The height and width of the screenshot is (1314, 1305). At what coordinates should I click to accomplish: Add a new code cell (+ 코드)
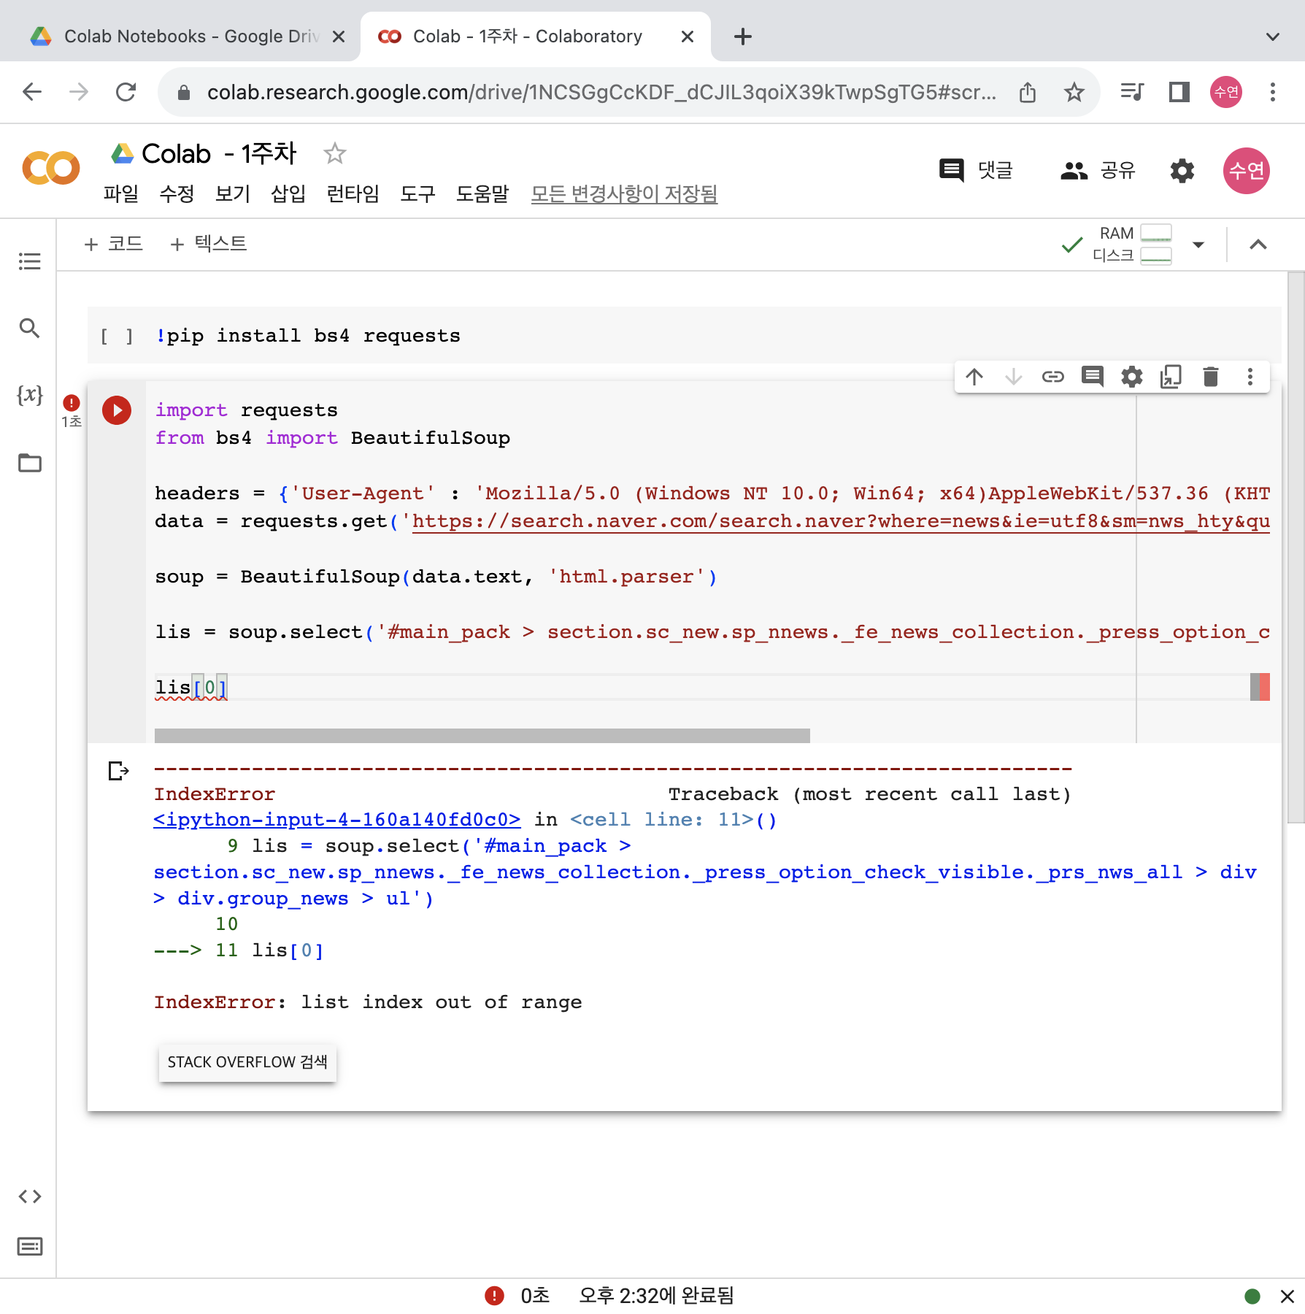tap(113, 244)
